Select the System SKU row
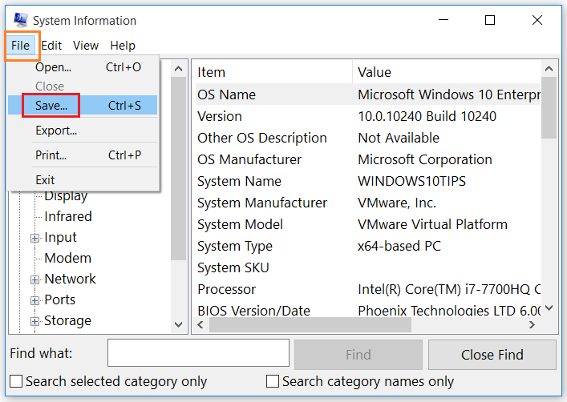This screenshot has height=402, width=567. pos(368,268)
